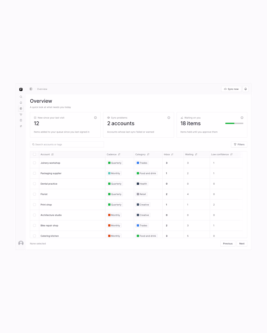
Task: Open notifications from the sidebar bell icon
Action: click(x=21, y=103)
